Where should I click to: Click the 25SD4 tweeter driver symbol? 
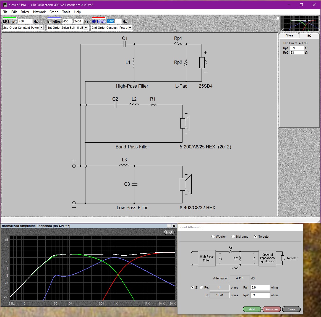203,63
